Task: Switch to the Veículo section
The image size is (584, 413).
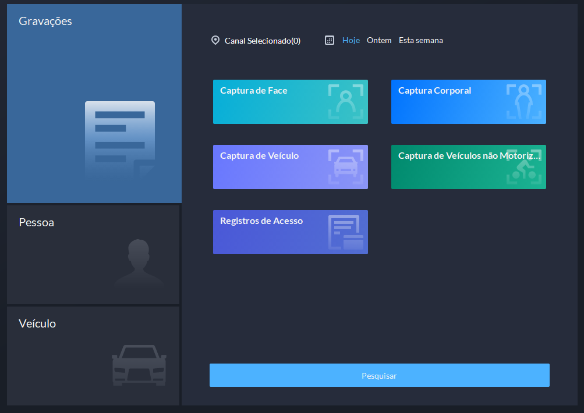Action: 93,355
